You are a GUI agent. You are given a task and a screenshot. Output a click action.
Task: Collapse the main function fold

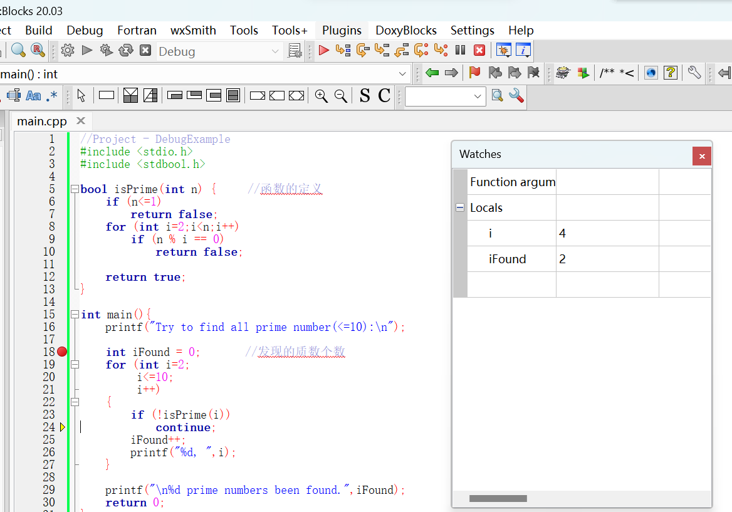[x=75, y=315]
